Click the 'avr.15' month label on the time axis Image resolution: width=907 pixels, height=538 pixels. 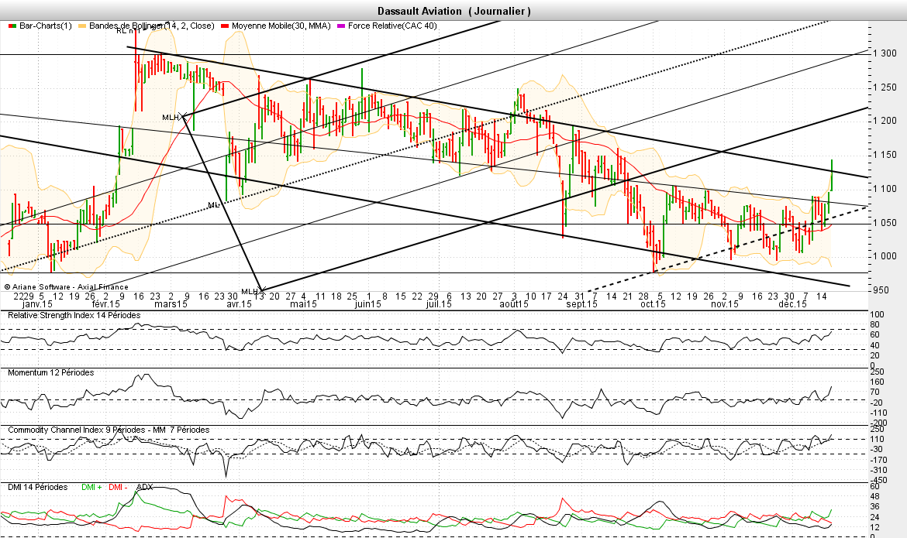coord(239,304)
